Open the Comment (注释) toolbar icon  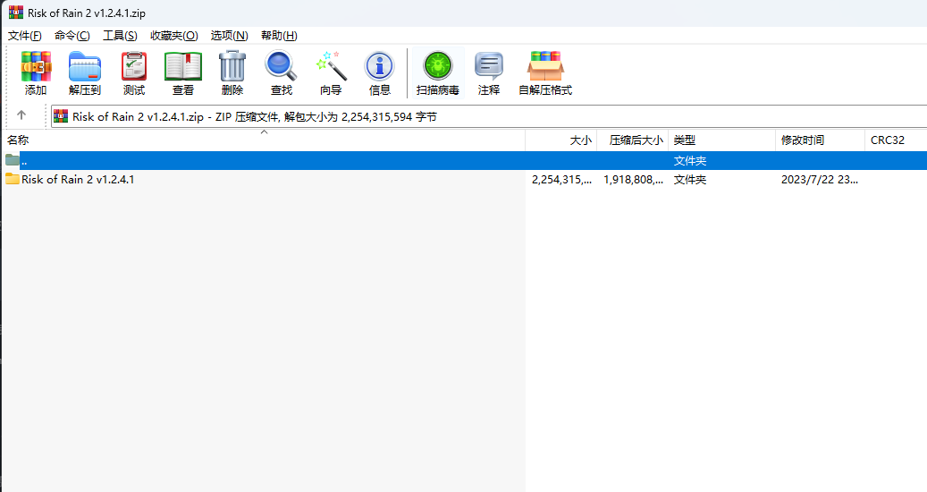pyautogui.click(x=489, y=73)
